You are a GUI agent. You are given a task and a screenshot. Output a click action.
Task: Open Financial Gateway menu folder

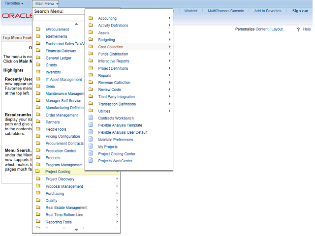[61, 51]
